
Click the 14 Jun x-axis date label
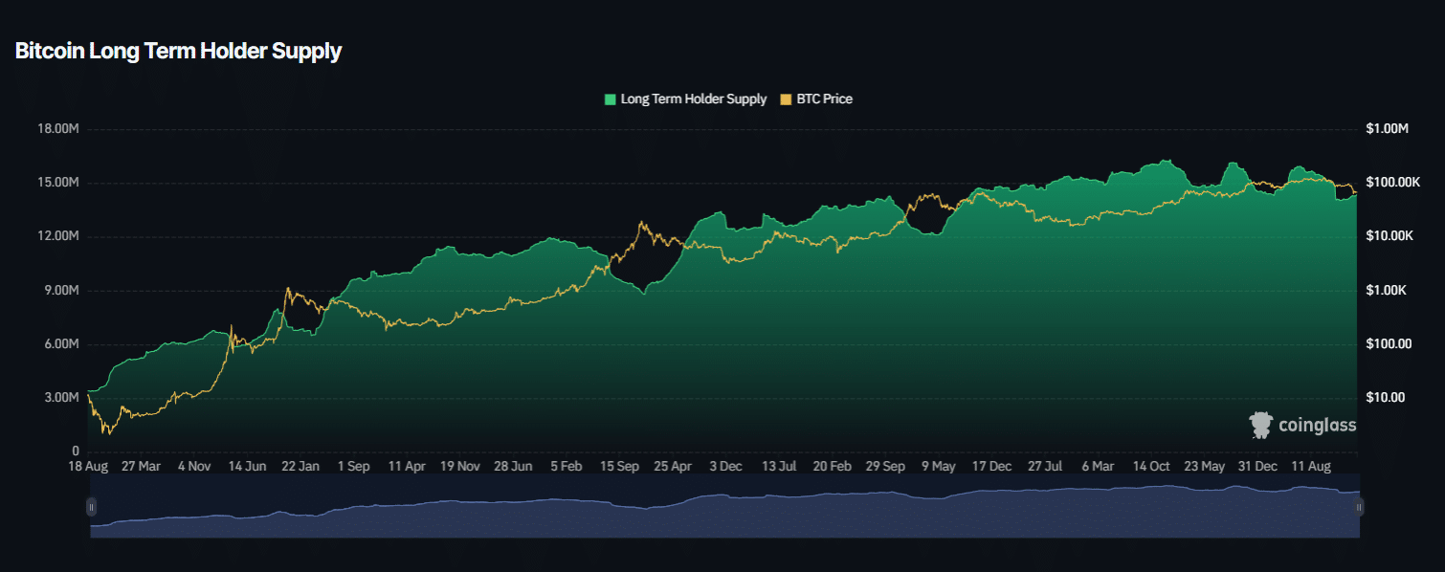247,467
